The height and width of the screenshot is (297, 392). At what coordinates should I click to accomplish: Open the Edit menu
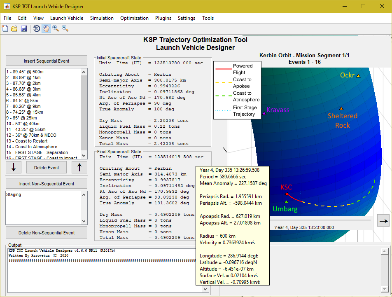click(22, 18)
